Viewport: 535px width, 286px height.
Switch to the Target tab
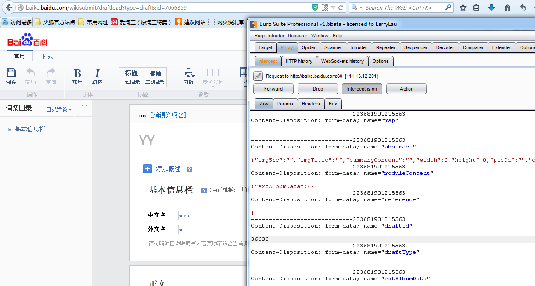point(265,47)
